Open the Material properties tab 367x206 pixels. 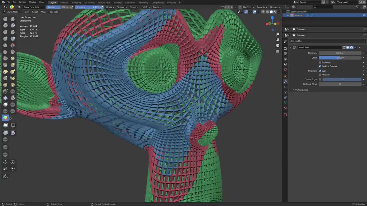coord(285,108)
